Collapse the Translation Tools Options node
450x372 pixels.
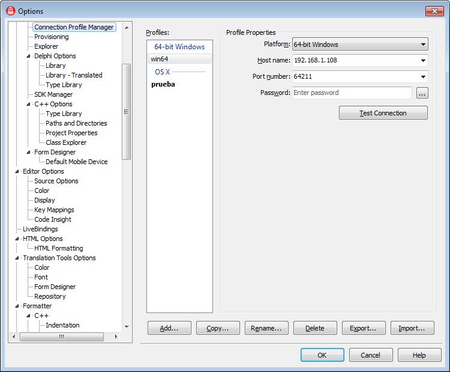pos(17,258)
